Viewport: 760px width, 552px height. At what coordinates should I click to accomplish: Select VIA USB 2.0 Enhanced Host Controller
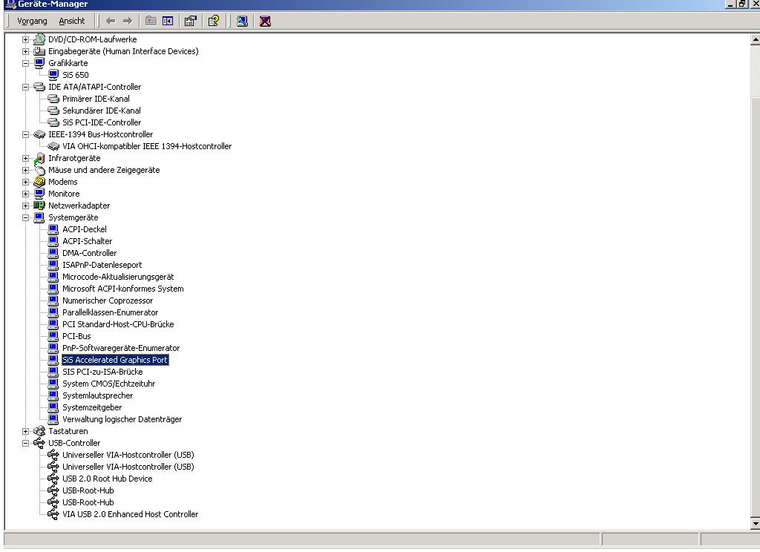[x=131, y=514]
